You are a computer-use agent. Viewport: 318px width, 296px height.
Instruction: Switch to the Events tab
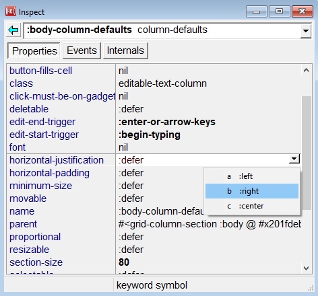[x=82, y=50]
